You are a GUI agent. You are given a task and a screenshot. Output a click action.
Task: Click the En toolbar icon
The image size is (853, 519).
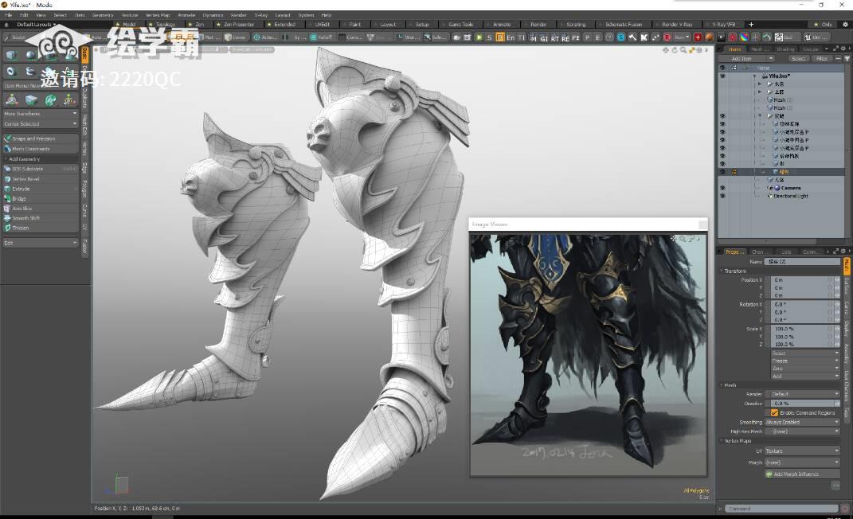click(511, 37)
